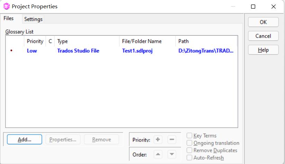285x164 pixels.
Task: Click the red dot marker in Test1.sdlproj row
Action: click(11, 51)
